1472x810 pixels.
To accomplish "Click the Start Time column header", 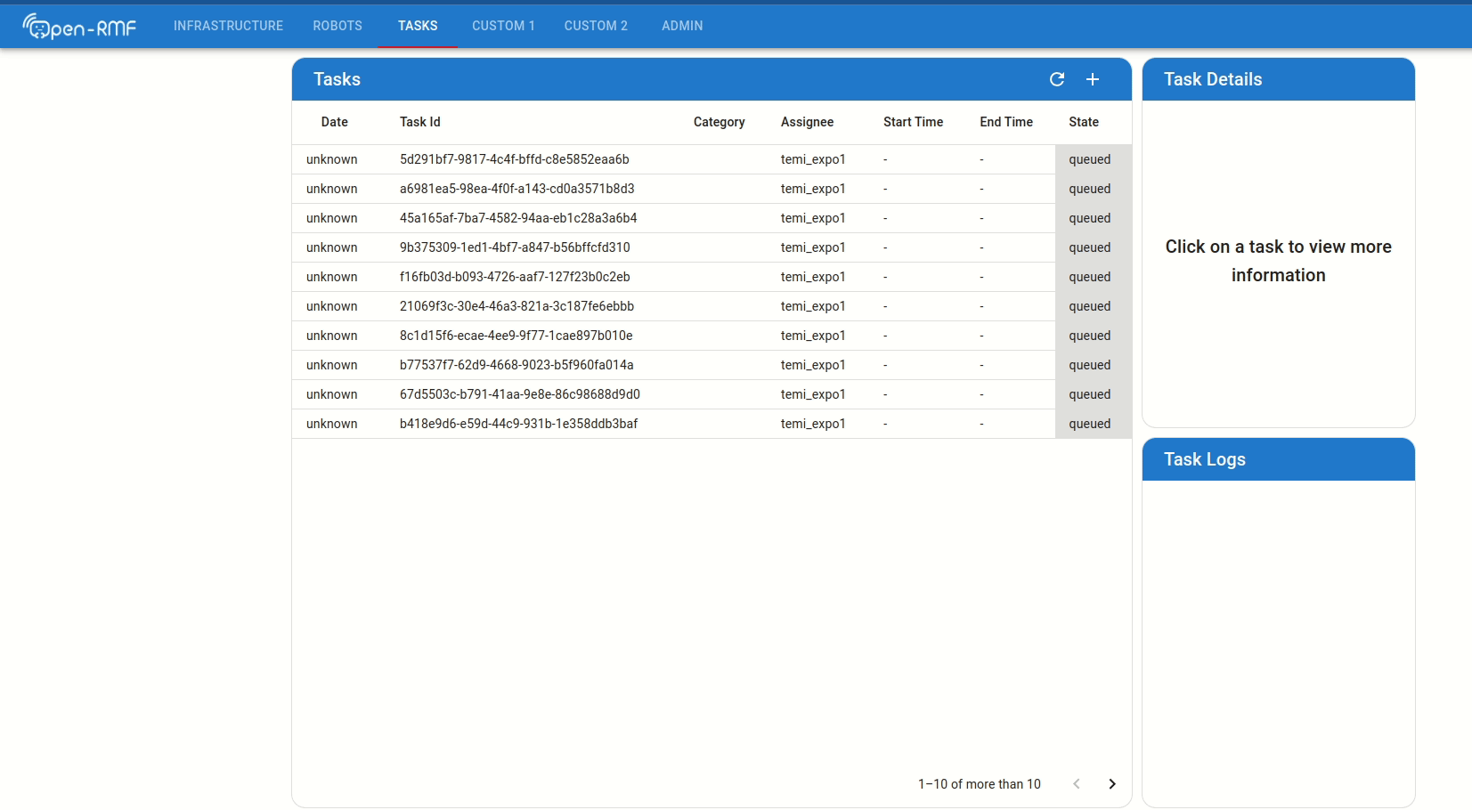I will pyautogui.click(x=913, y=122).
